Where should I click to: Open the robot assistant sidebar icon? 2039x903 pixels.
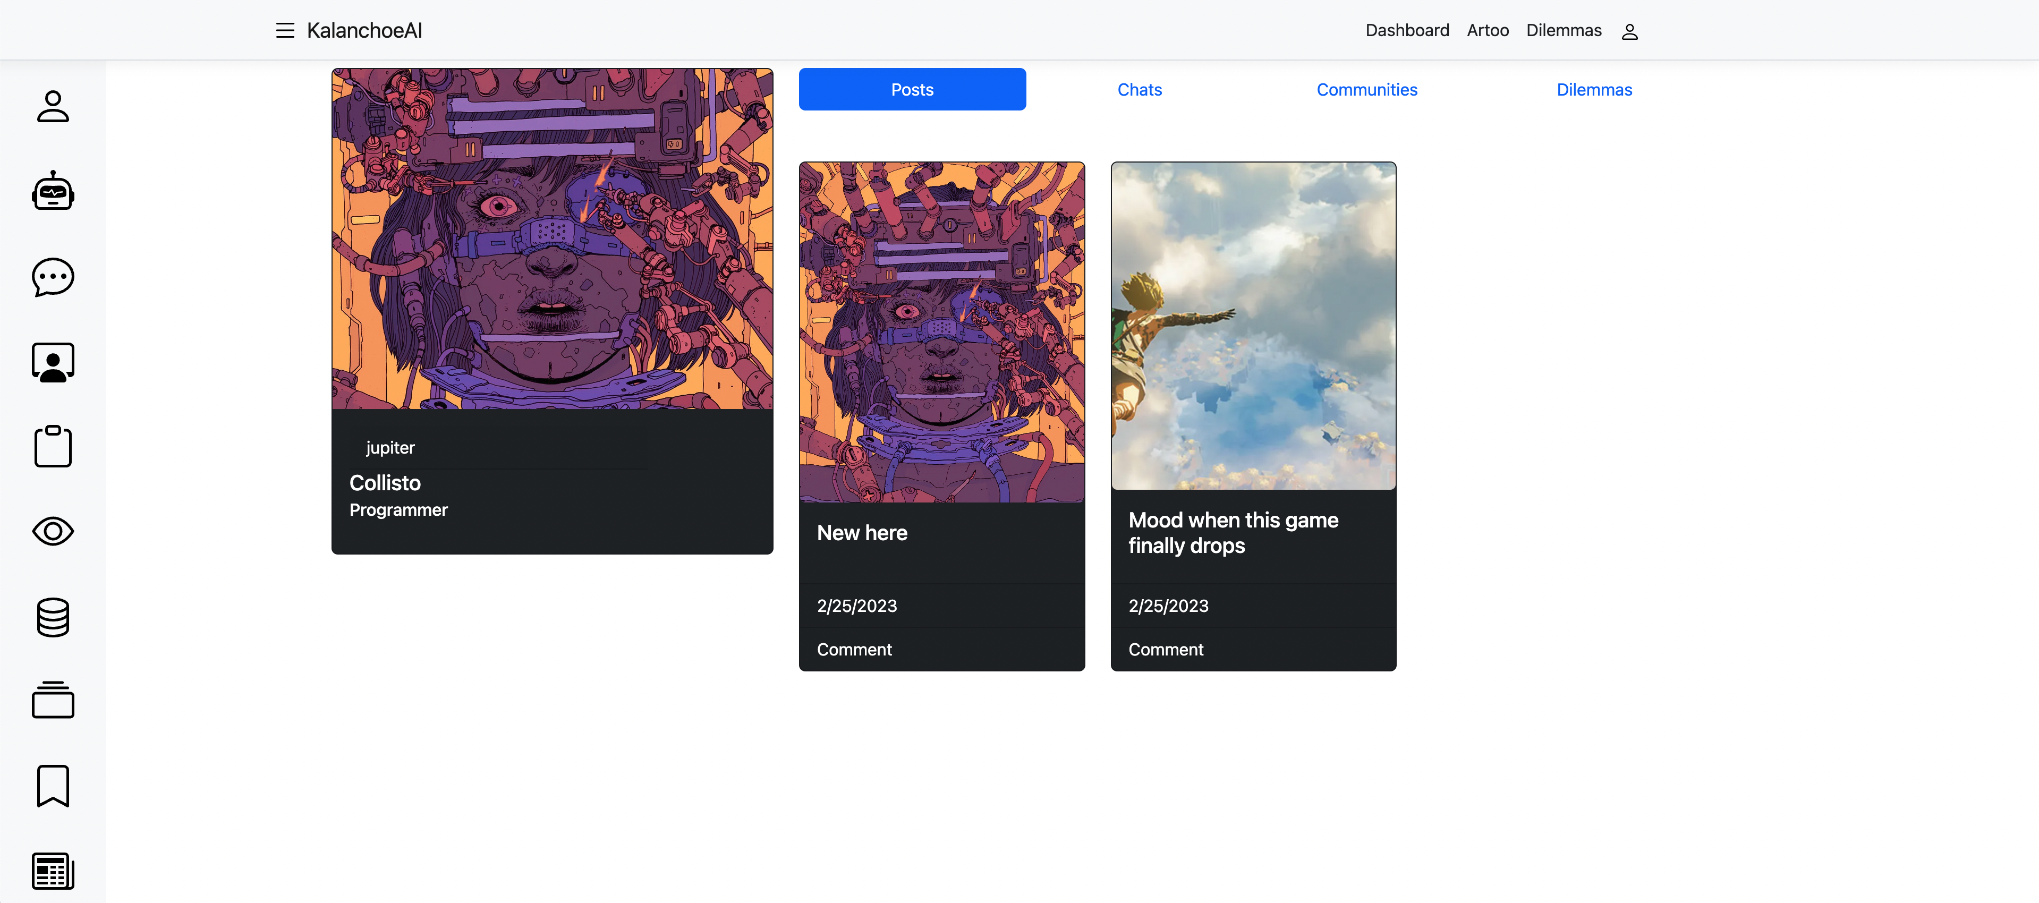53,191
